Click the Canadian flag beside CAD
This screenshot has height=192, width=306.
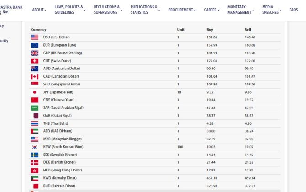point(35,76)
